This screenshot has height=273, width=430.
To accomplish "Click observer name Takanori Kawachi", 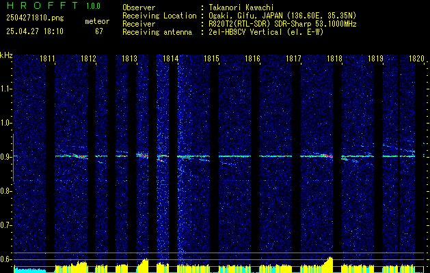I will pos(241,8).
